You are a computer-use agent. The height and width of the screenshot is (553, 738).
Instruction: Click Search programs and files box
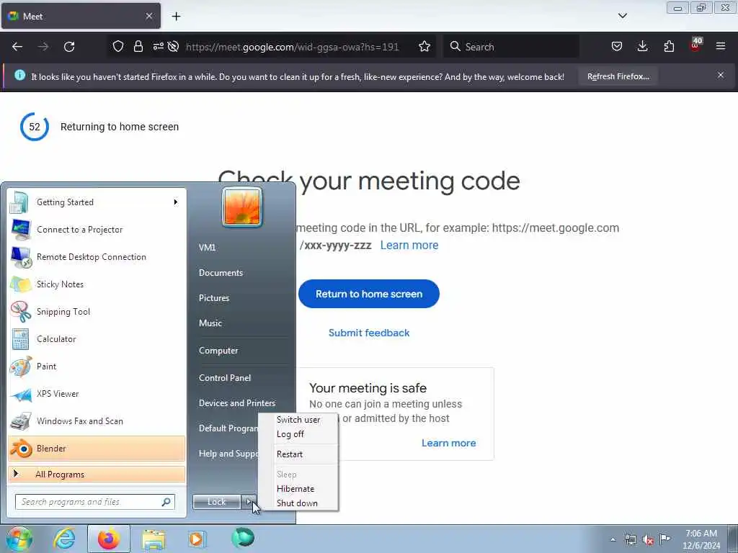coord(94,502)
